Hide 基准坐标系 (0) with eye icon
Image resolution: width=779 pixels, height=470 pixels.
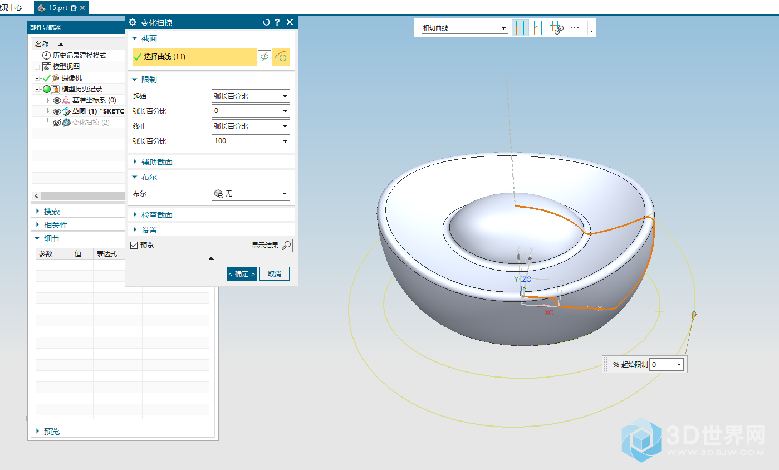coord(57,100)
